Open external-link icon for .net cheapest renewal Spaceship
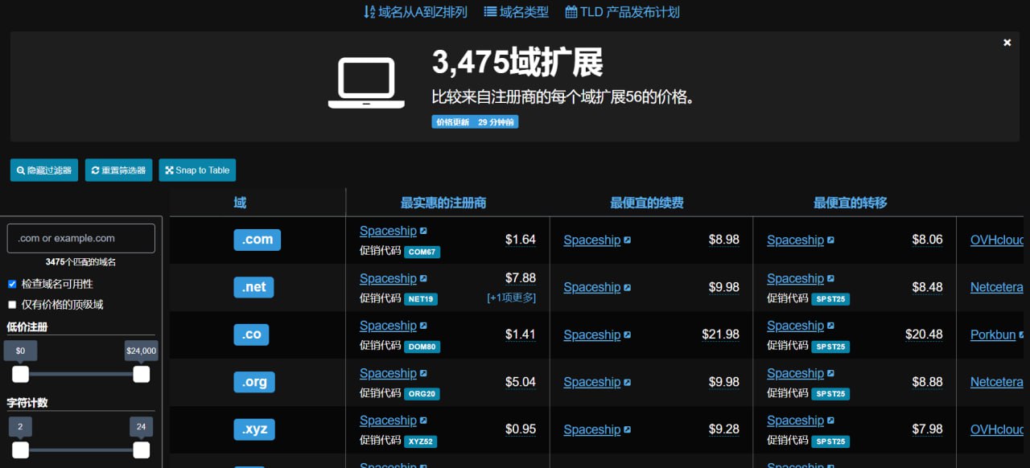Image resolution: width=1030 pixels, height=468 pixels. coord(627,288)
